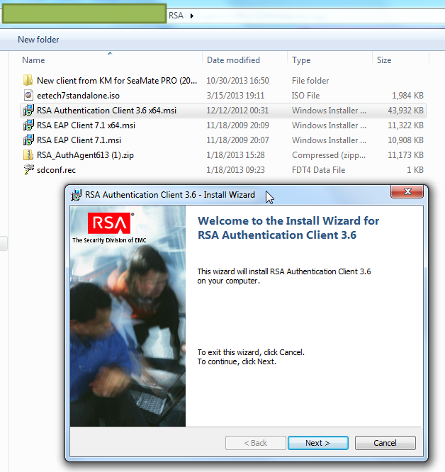
Task: Select the file name eetech7standalone.iso
Action: point(78,96)
